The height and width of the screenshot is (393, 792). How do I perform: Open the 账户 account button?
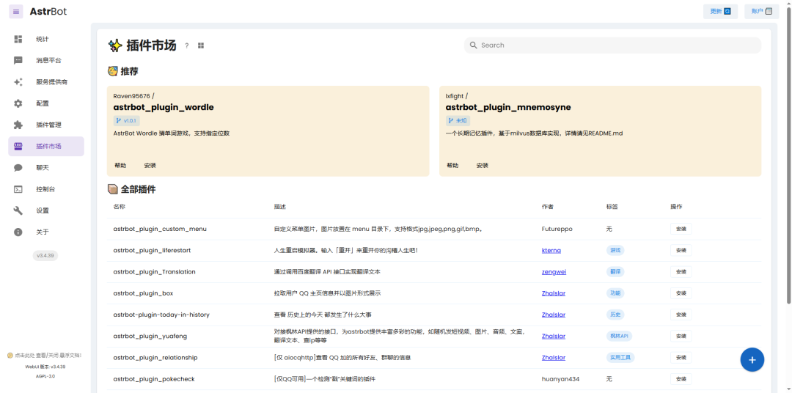tap(762, 11)
